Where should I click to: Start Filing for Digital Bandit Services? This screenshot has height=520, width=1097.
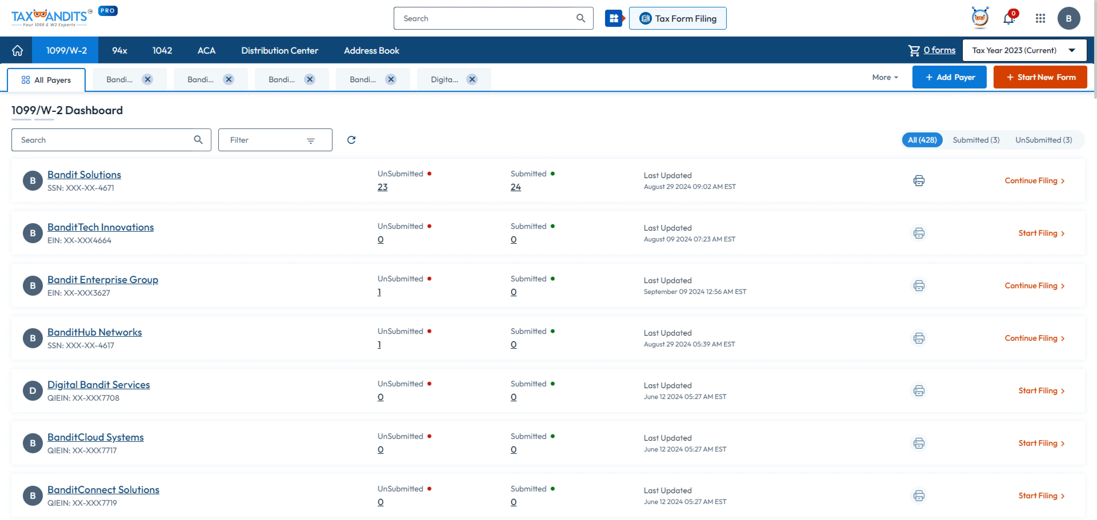click(x=1041, y=391)
